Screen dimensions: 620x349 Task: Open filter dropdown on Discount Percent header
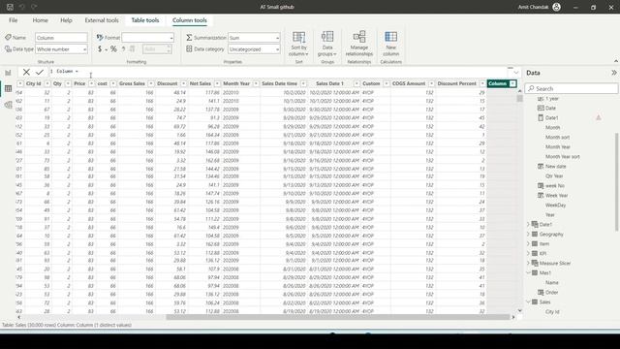(x=482, y=83)
